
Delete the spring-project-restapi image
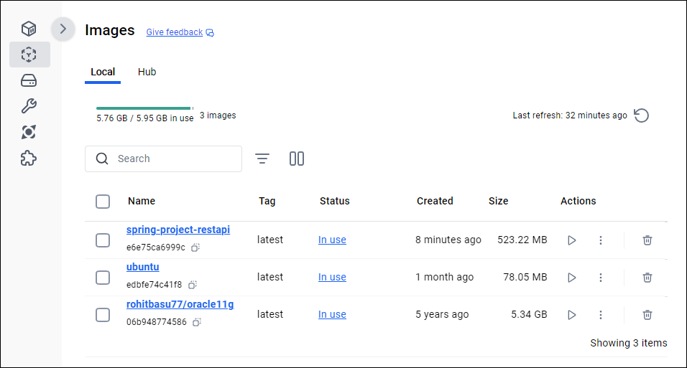point(647,240)
